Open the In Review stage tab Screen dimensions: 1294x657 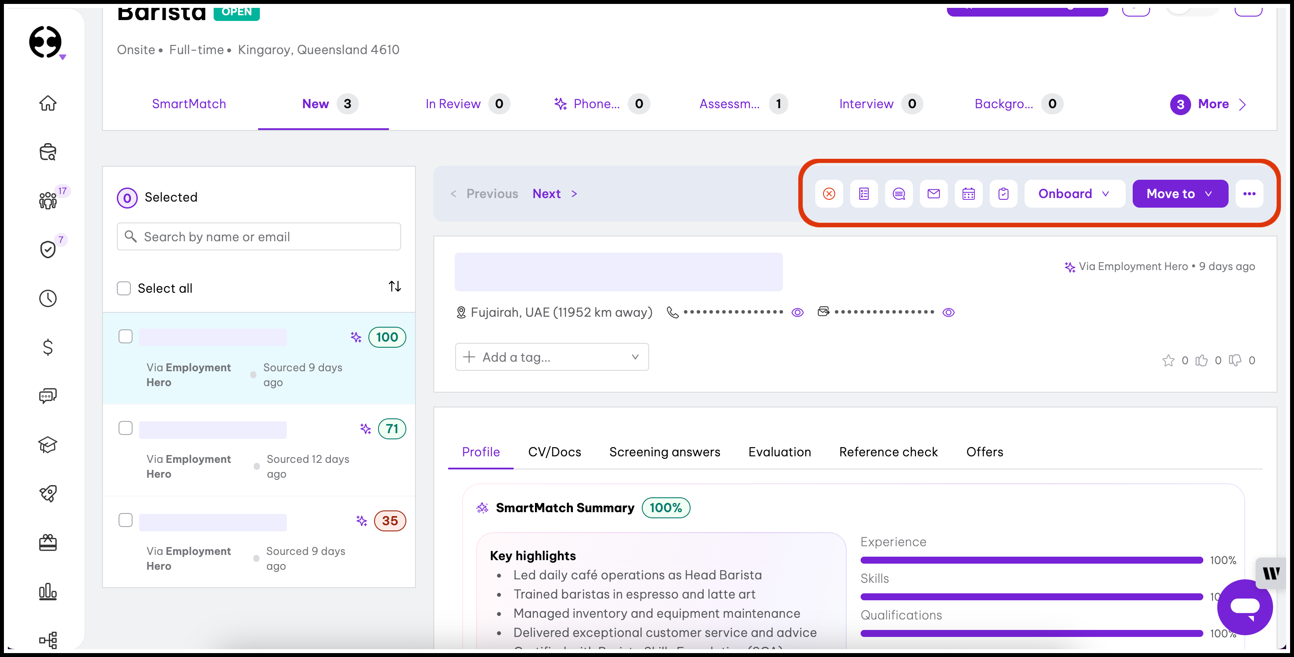453,104
